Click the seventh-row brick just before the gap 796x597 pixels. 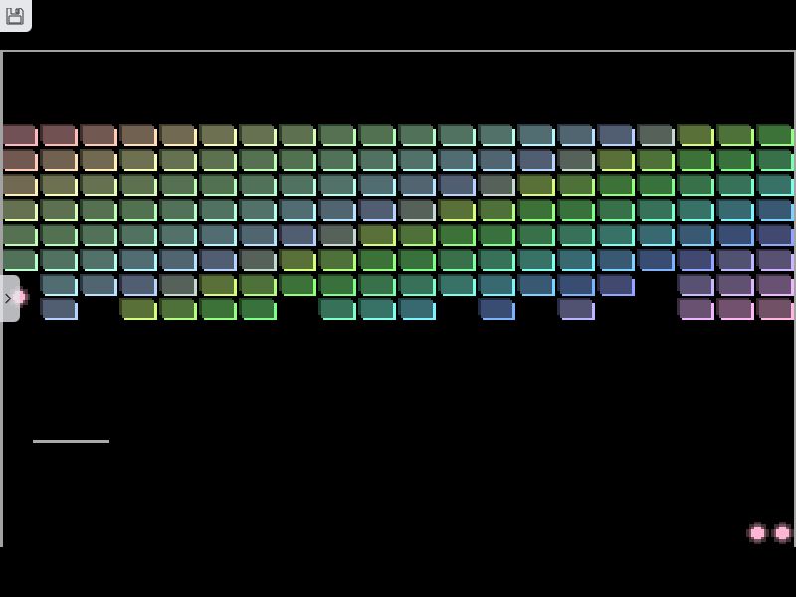point(616,285)
